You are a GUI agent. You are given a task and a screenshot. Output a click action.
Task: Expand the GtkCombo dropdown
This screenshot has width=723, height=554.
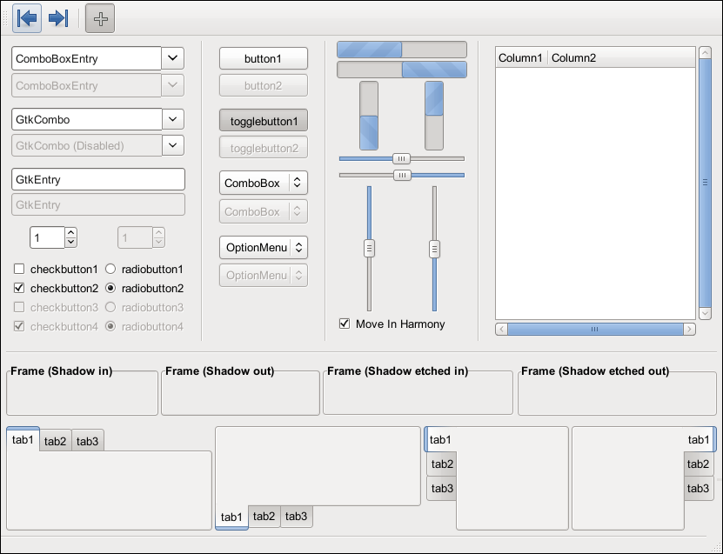click(171, 119)
